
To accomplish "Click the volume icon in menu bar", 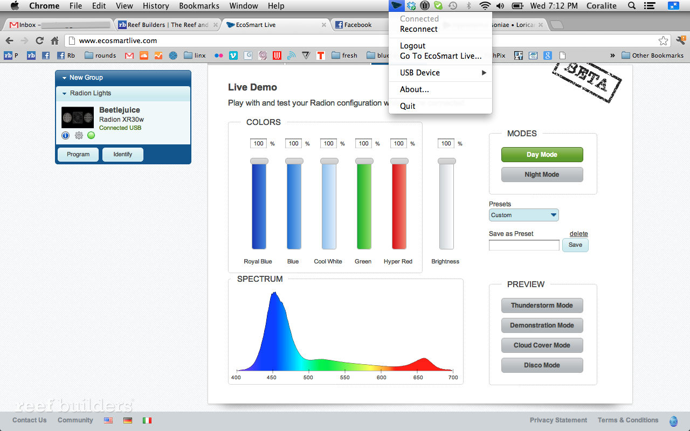I will pos(500,6).
